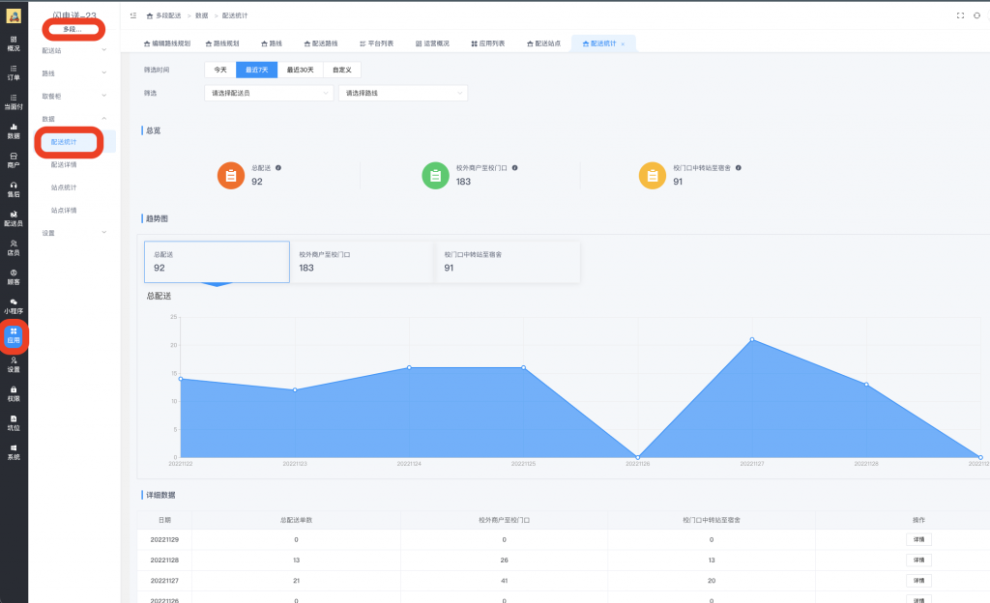Click the refresh icon in the header

[x=976, y=15]
